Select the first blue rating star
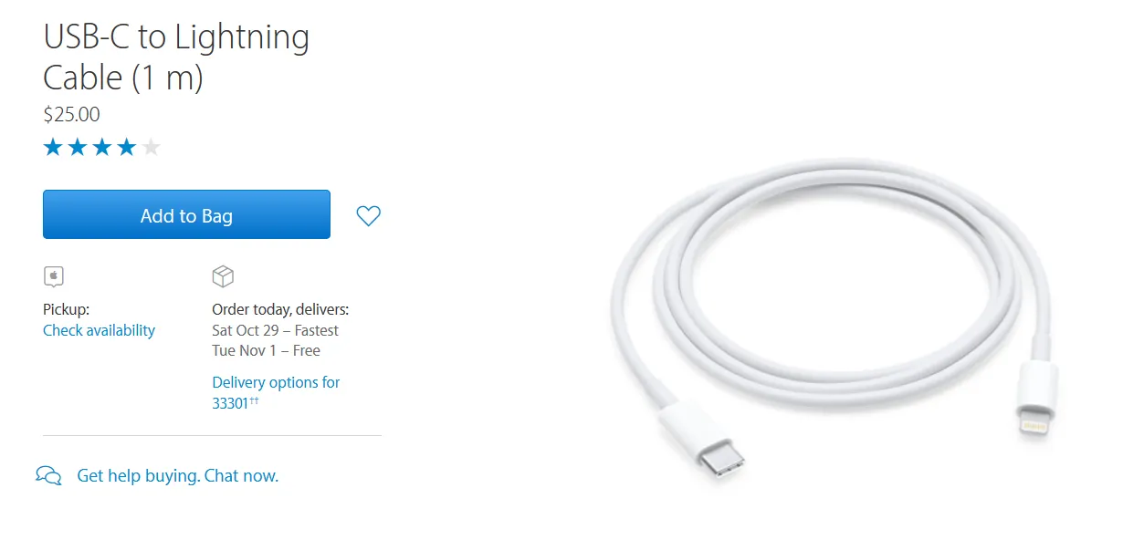 tap(53, 147)
